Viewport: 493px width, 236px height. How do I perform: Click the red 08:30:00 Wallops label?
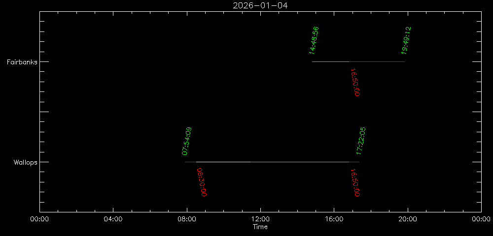[x=201, y=182]
